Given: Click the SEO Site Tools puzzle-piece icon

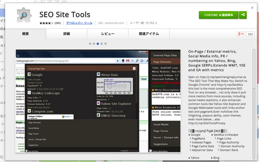Looking at the screenshot, I should coord(24,15).
